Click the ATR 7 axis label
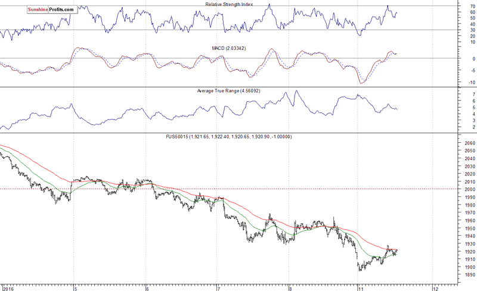 (x=474, y=95)
